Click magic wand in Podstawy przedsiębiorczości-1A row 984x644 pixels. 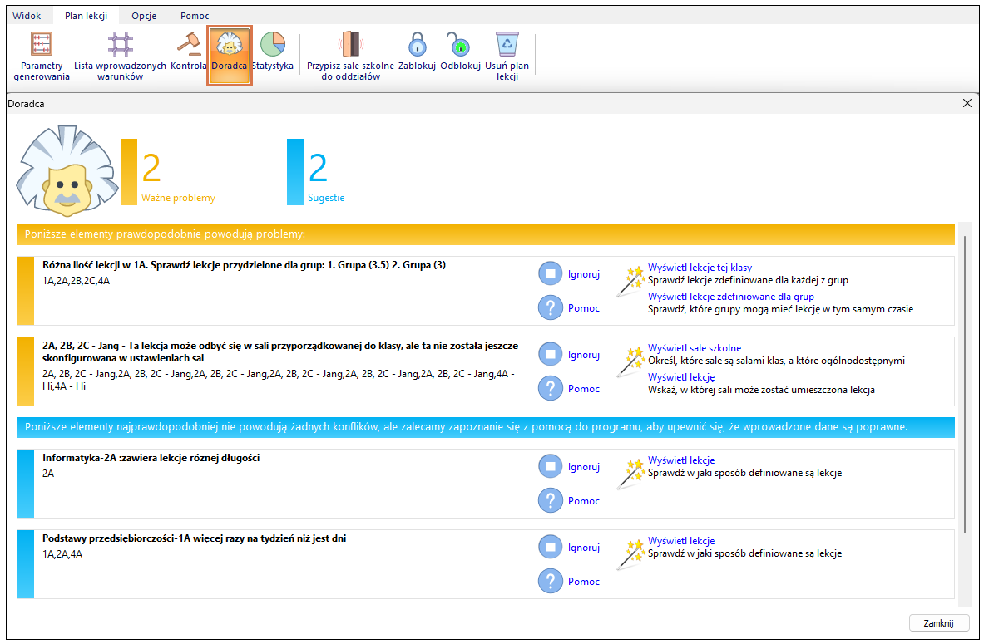[x=630, y=554]
